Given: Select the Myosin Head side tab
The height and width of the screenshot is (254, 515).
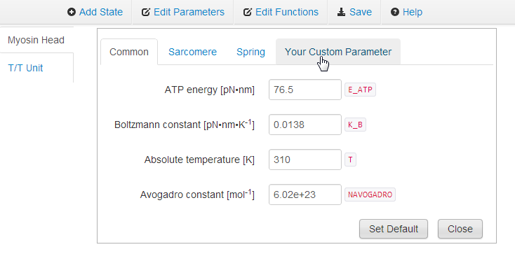Looking at the screenshot, I should [x=36, y=40].
